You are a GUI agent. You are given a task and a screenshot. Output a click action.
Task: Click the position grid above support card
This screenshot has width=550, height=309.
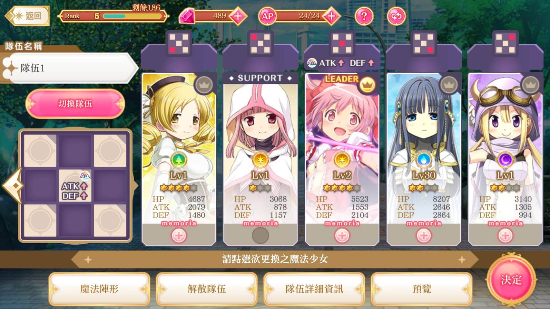[260, 43]
